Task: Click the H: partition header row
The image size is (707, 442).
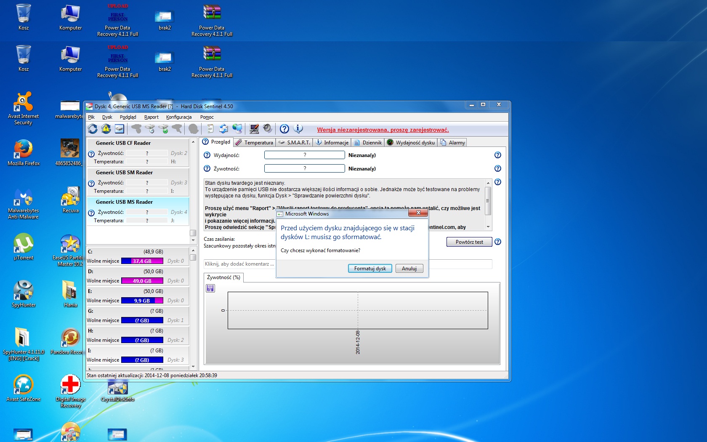Action: (x=138, y=331)
